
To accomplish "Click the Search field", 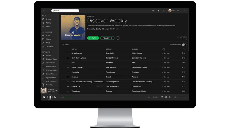I will [x=65, y=11].
